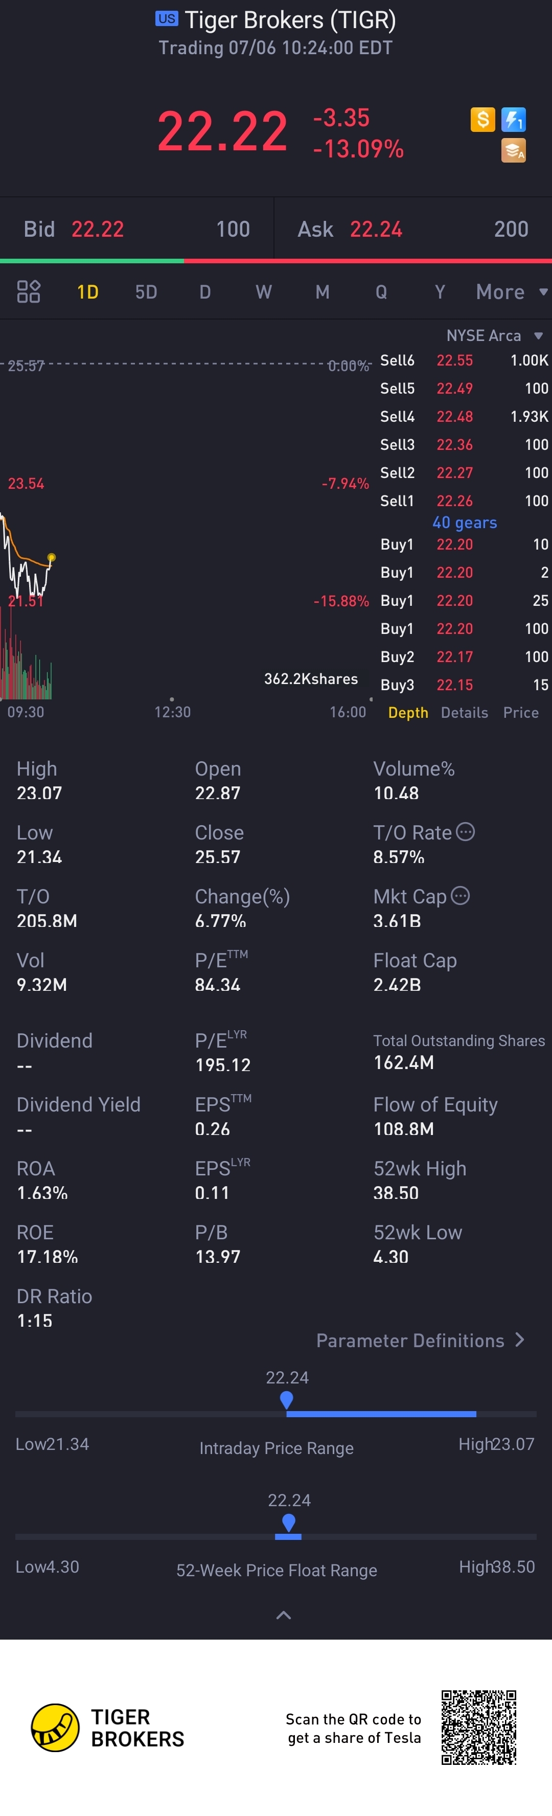Image resolution: width=552 pixels, height=1816 pixels.
Task: Open the NYSE Arca exchange dropdown
Action: pos(495,335)
